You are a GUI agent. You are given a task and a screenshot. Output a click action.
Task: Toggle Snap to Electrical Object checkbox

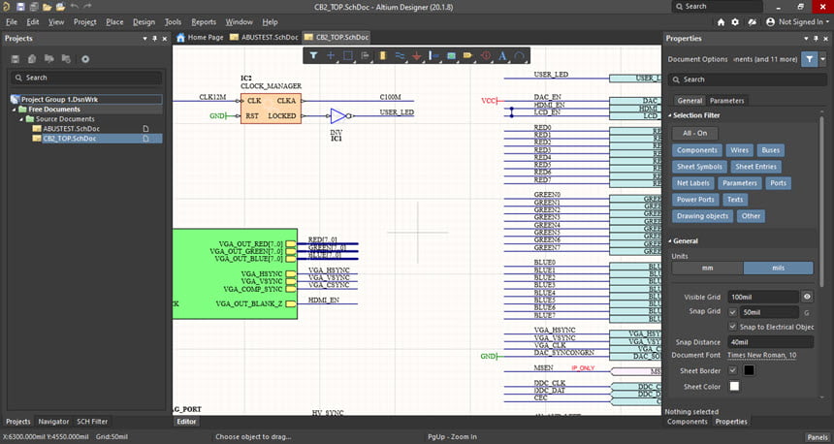pyautogui.click(x=732, y=327)
